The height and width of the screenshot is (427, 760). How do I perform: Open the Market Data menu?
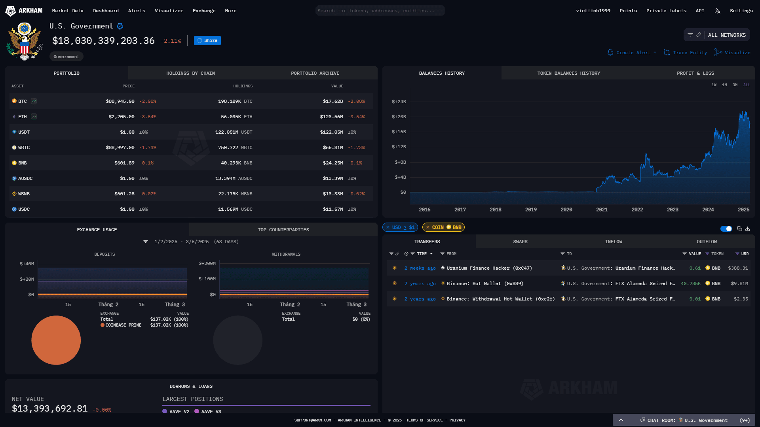(x=68, y=11)
